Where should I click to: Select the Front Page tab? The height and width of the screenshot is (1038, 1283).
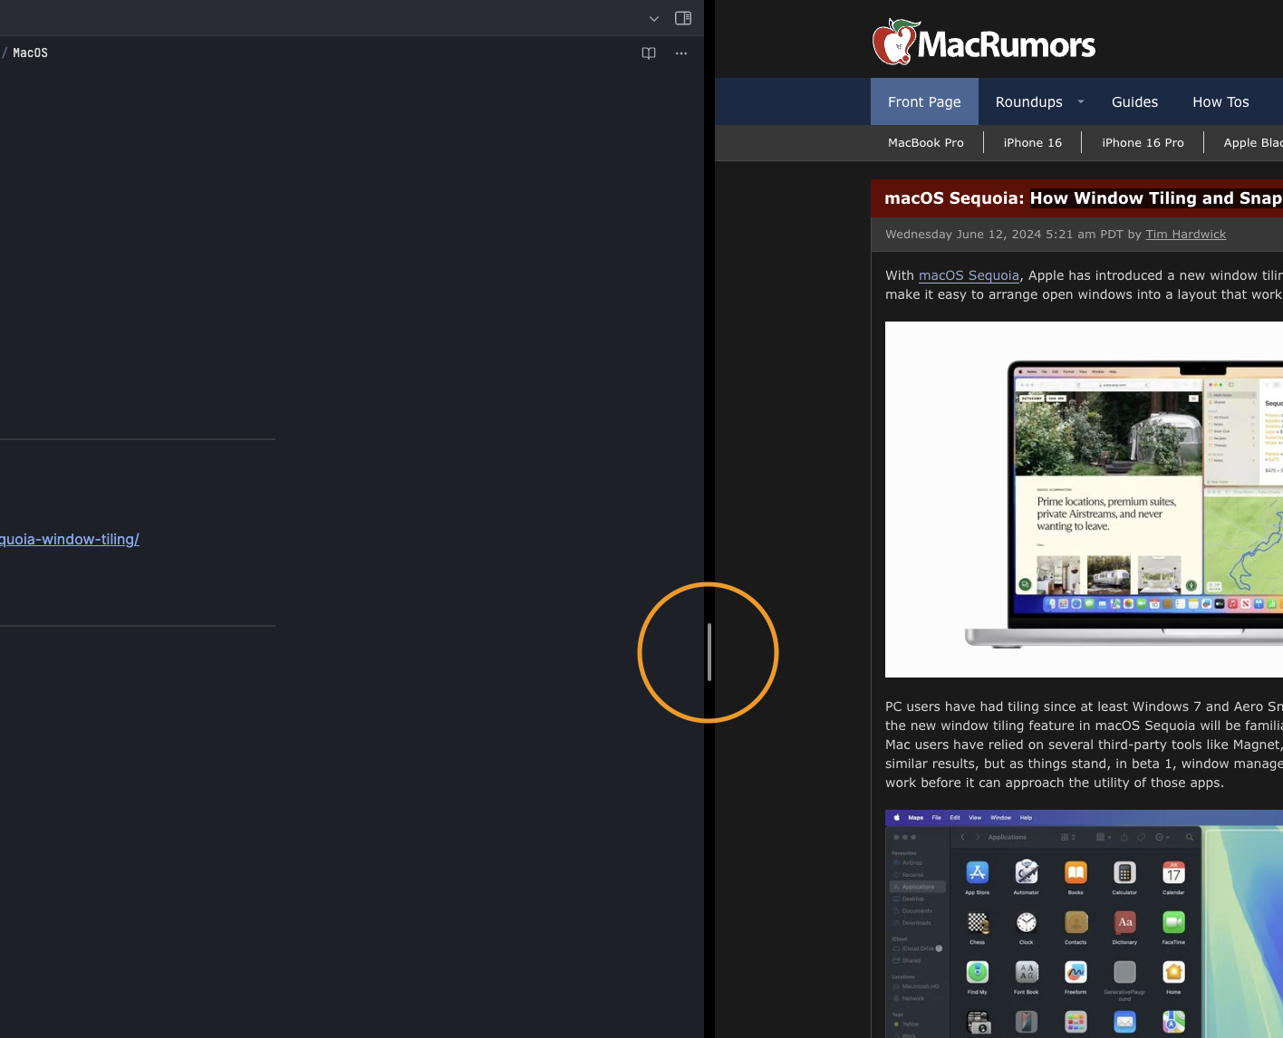point(924,101)
